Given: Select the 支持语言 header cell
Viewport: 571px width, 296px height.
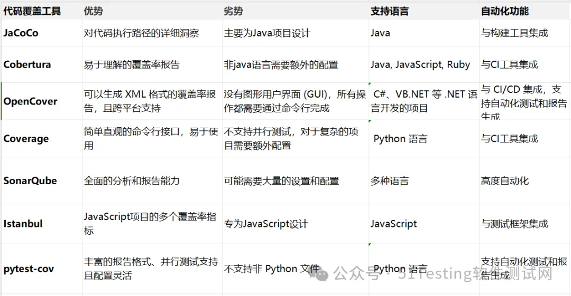Looking at the screenshot, I should pyautogui.click(x=424, y=11).
